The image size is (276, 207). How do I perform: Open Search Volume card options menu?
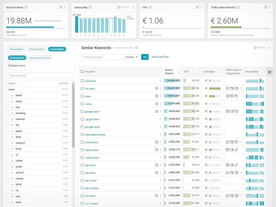(65, 7)
